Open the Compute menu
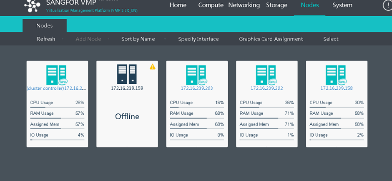 point(211,5)
